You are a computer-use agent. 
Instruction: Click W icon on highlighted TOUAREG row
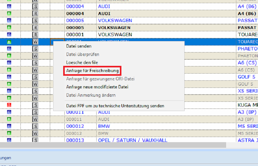(35, 42)
